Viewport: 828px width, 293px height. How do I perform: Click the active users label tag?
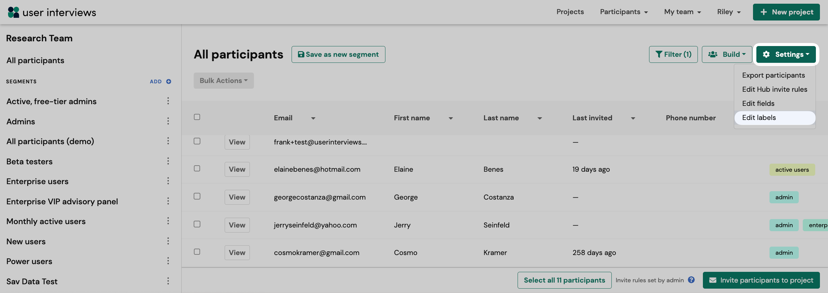click(x=792, y=170)
